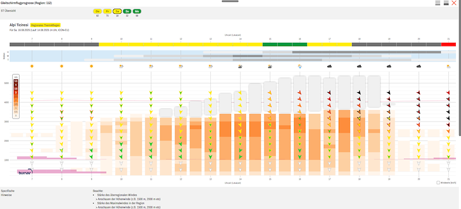This screenshot has height=209, width=461.
Task: Click the red flyability segment at 21
Action: pyautogui.click(x=448, y=44)
